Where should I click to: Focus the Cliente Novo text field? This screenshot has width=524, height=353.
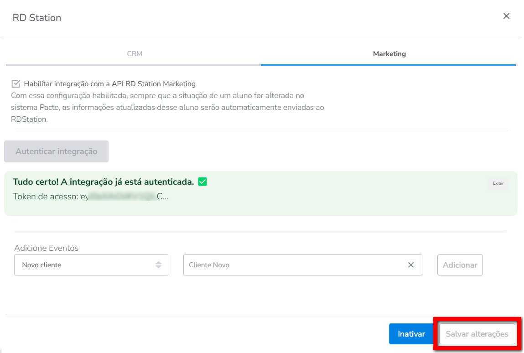click(292, 265)
